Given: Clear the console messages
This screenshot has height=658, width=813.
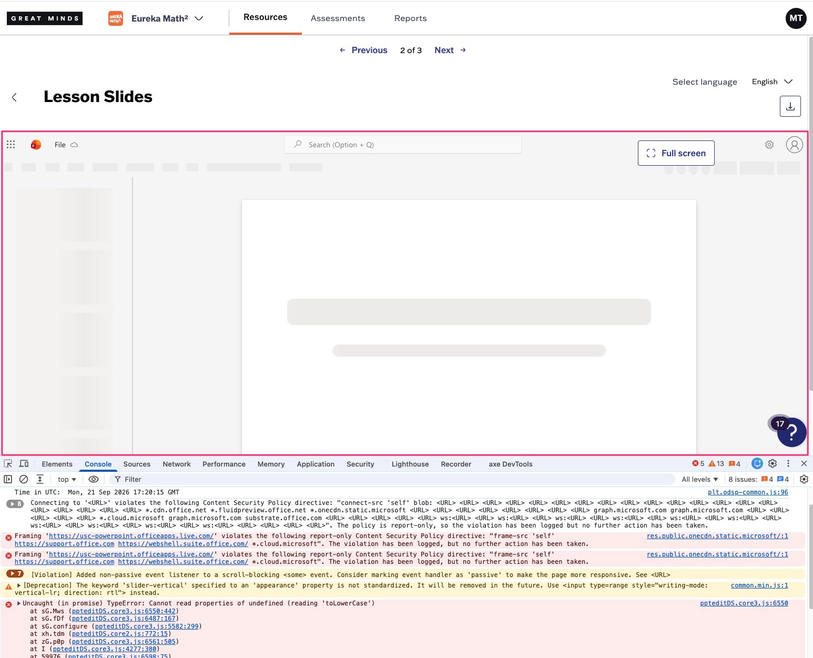Looking at the screenshot, I should [24, 479].
